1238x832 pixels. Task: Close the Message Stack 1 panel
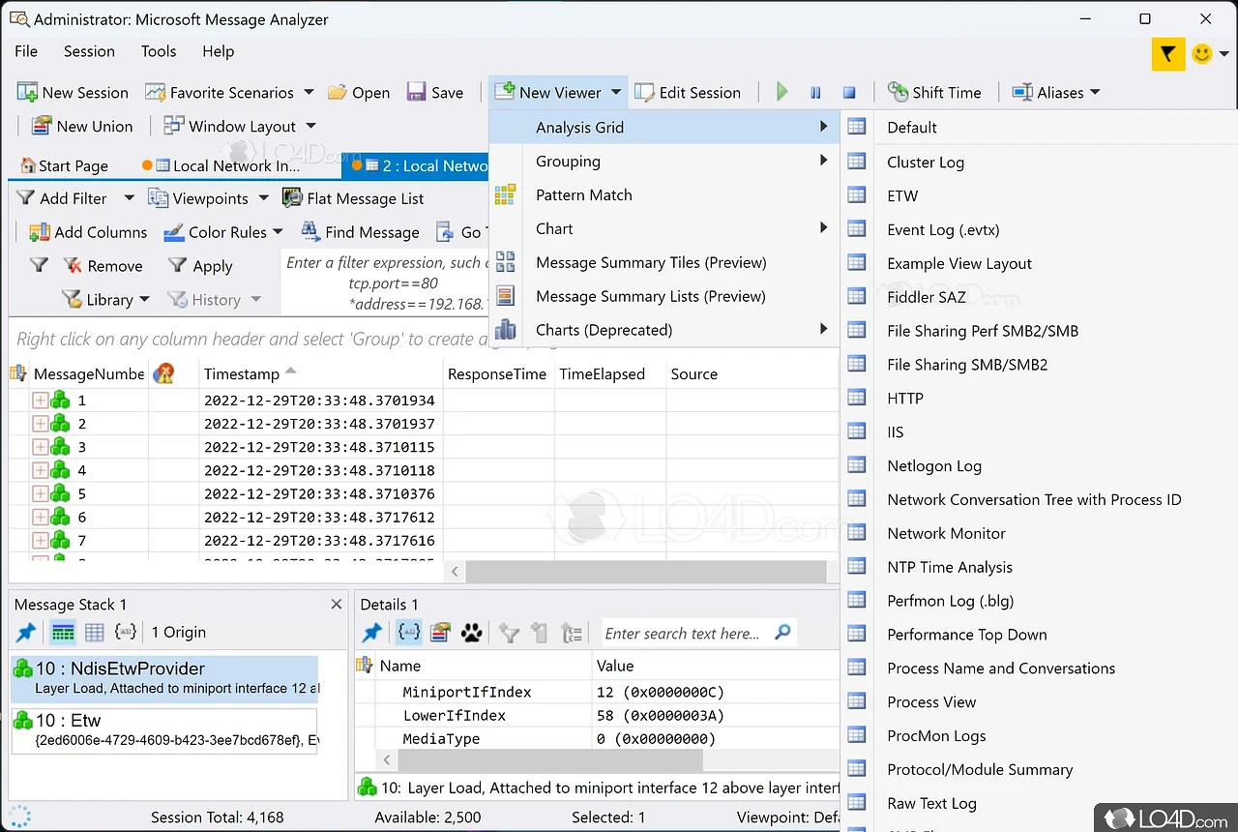pos(336,605)
